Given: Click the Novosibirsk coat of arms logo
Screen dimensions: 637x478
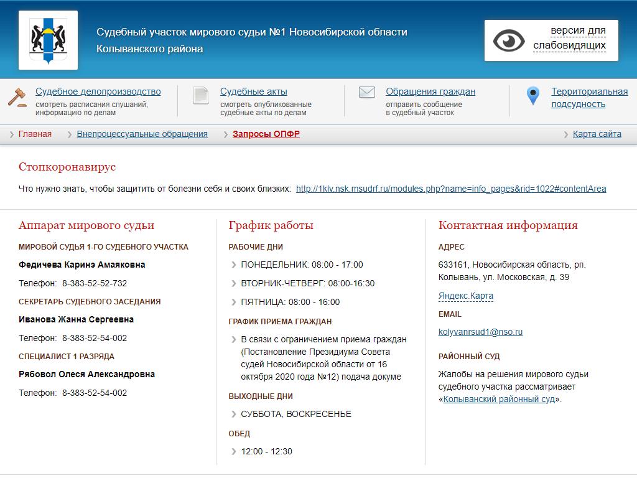Looking at the screenshot, I should [x=48, y=40].
